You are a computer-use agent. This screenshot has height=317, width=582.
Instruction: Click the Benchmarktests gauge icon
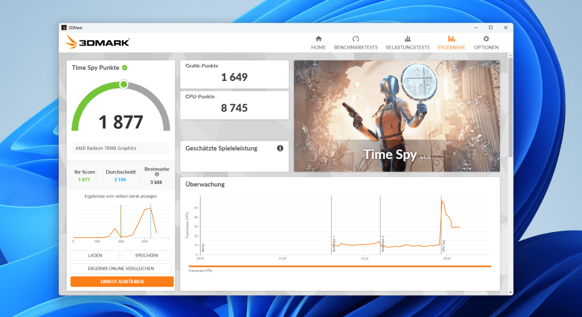coord(356,38)
